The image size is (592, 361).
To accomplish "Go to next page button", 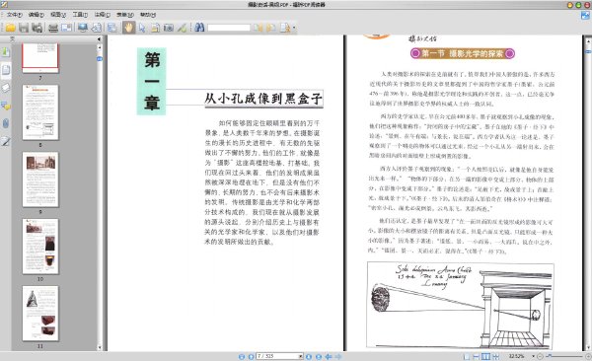I will point(309,356).
